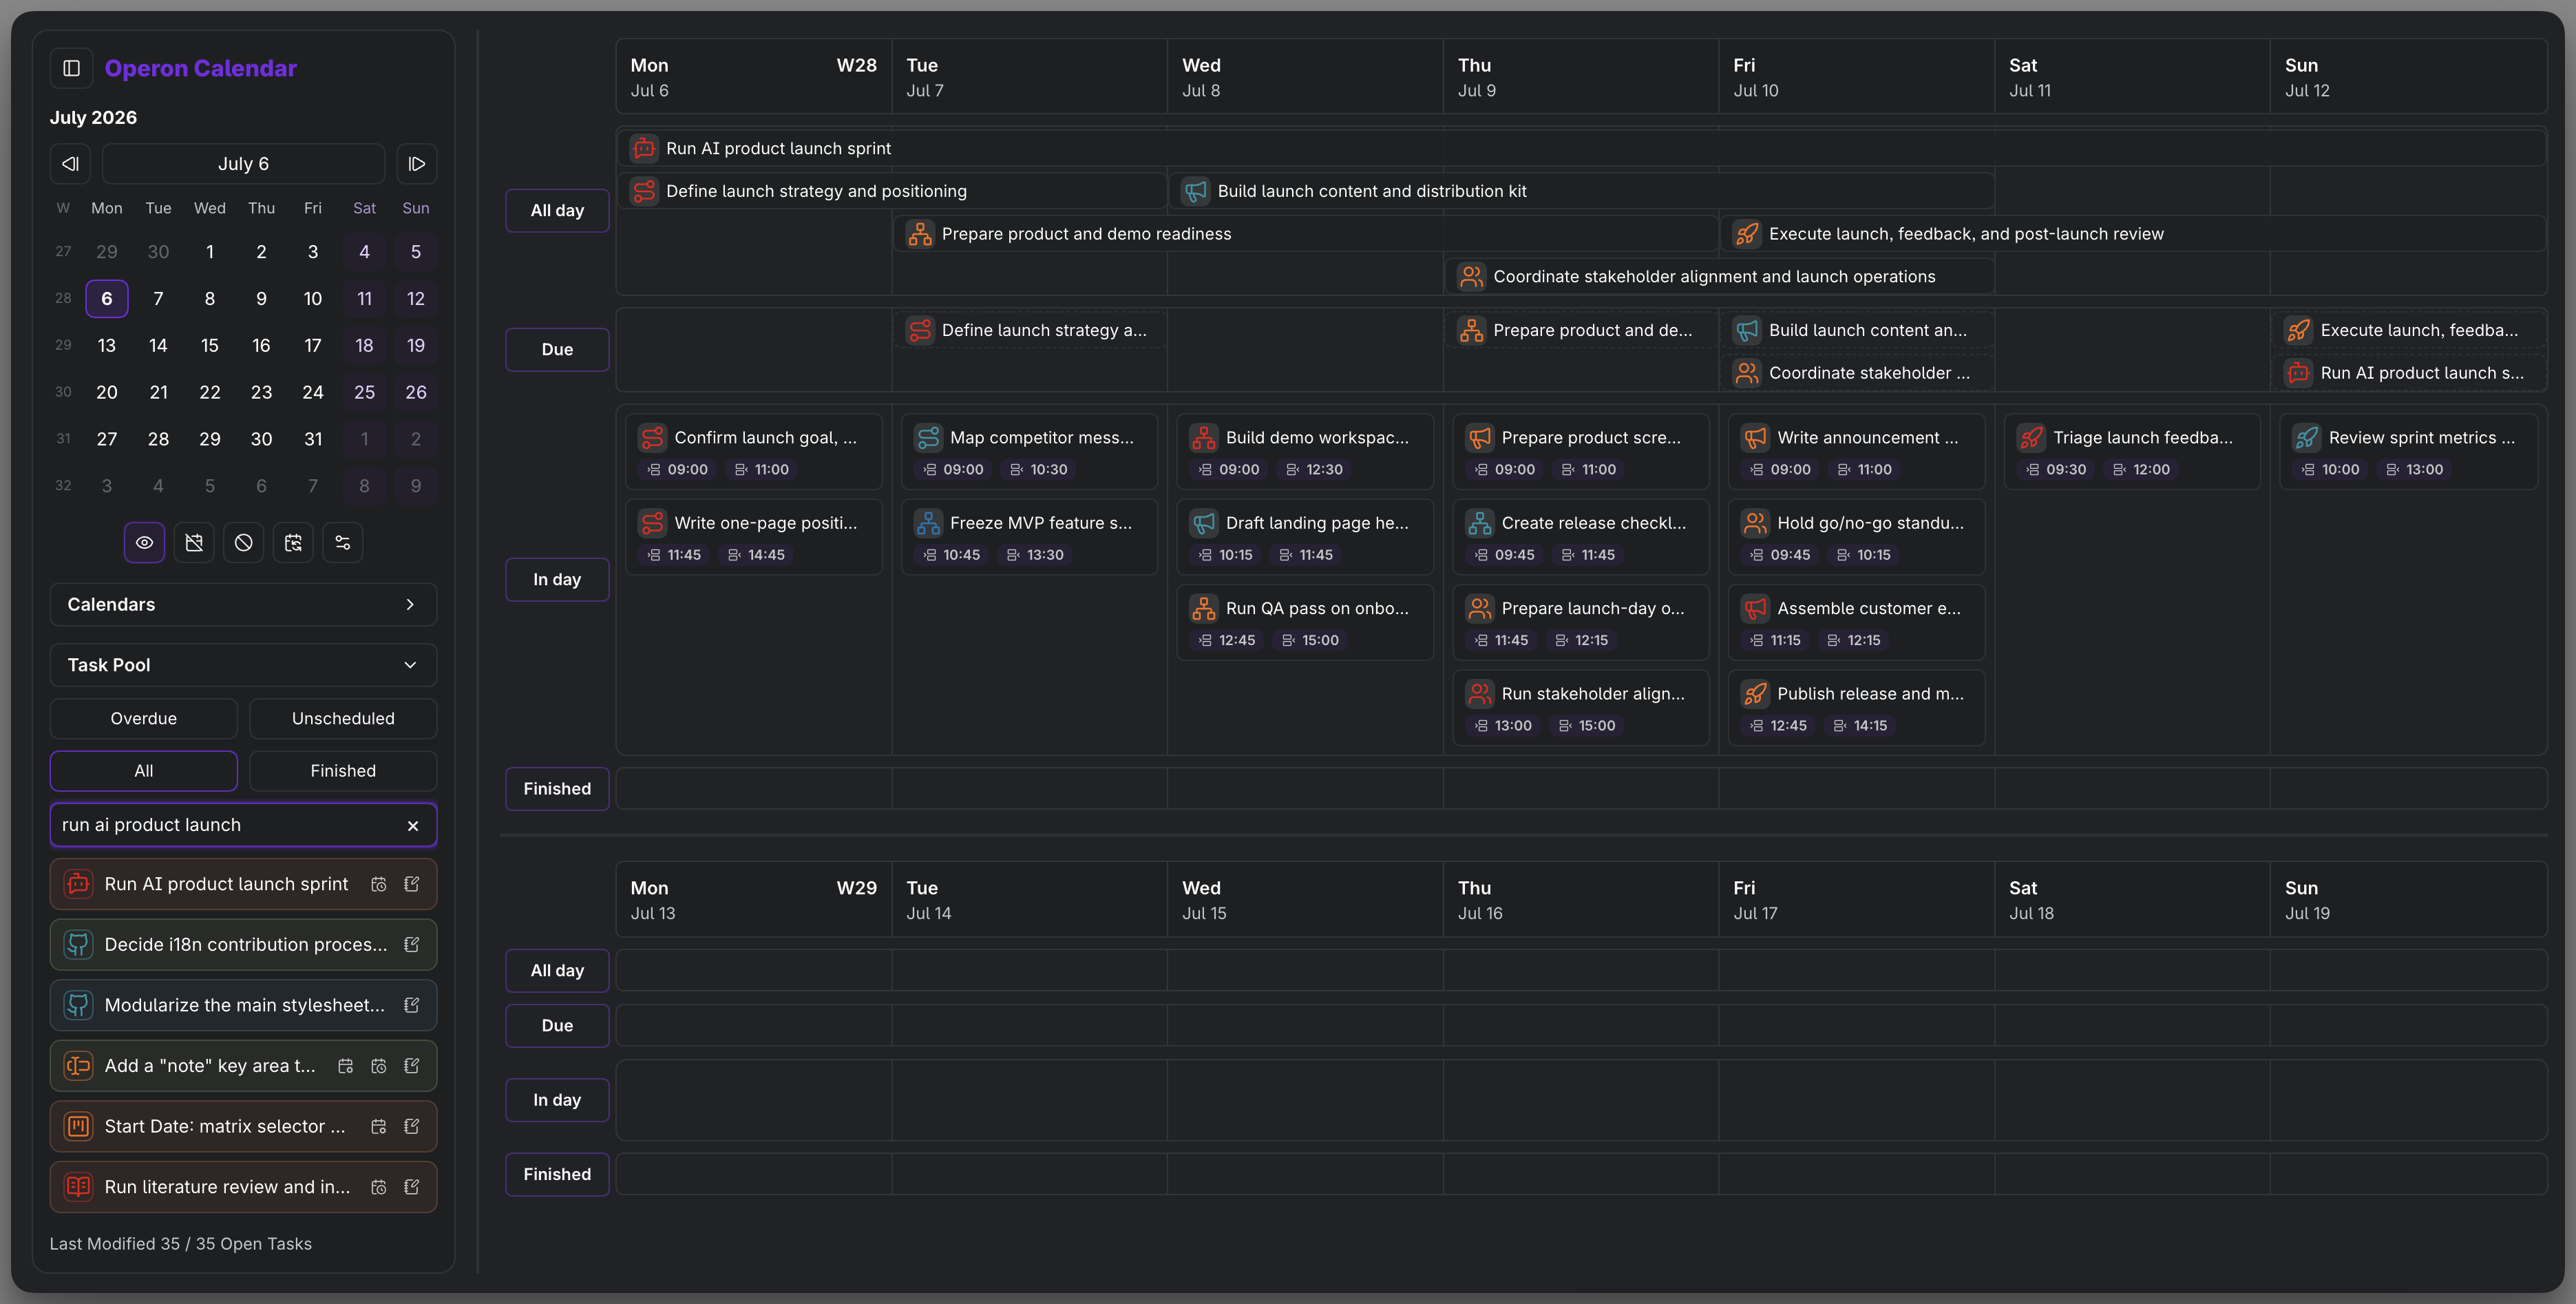This screenshot has width=2576, height=1304.
Task: Toggle the calendar sync filter
Action: click(x=293, y=542)
